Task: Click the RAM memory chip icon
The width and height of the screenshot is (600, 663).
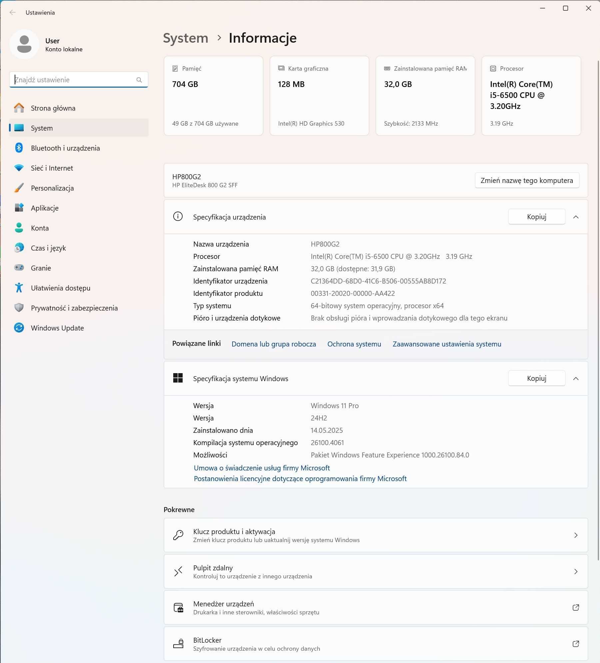Action: click(387, 68)
